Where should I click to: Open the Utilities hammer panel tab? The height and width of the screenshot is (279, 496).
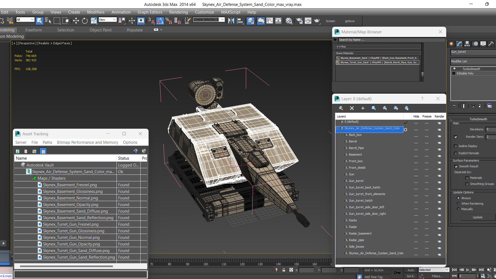tap(491, 44)
